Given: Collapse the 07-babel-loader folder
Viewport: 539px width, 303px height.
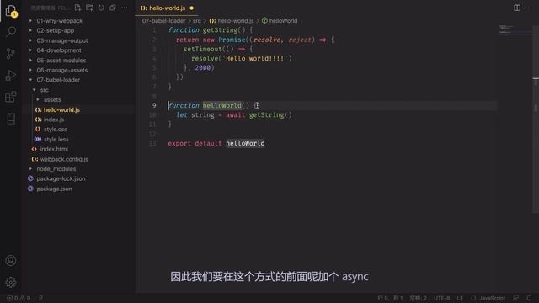Looking at the screenshot, I should pos(58,80).
